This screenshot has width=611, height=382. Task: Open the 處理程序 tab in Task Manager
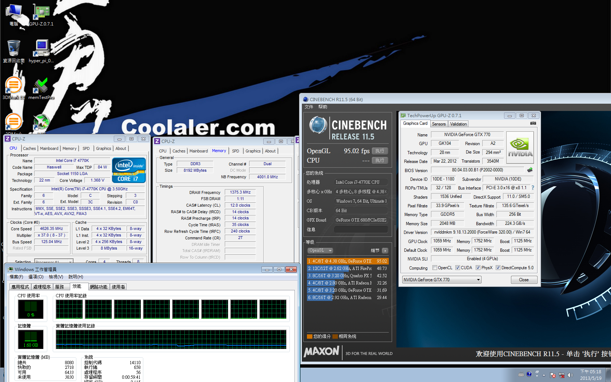click(x=42, y=287)
